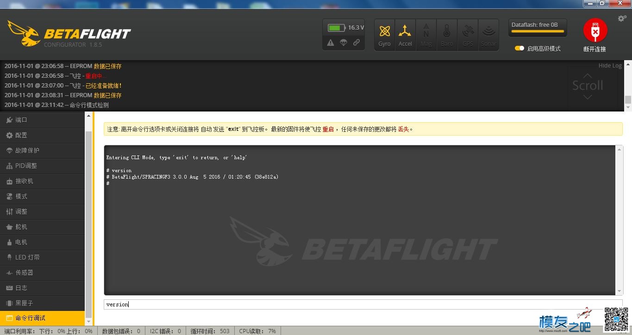Click the 数据包错误 status entry
The width and height of the screenshot is (632, 335).
pyautogui.click(x=121, y=331)
